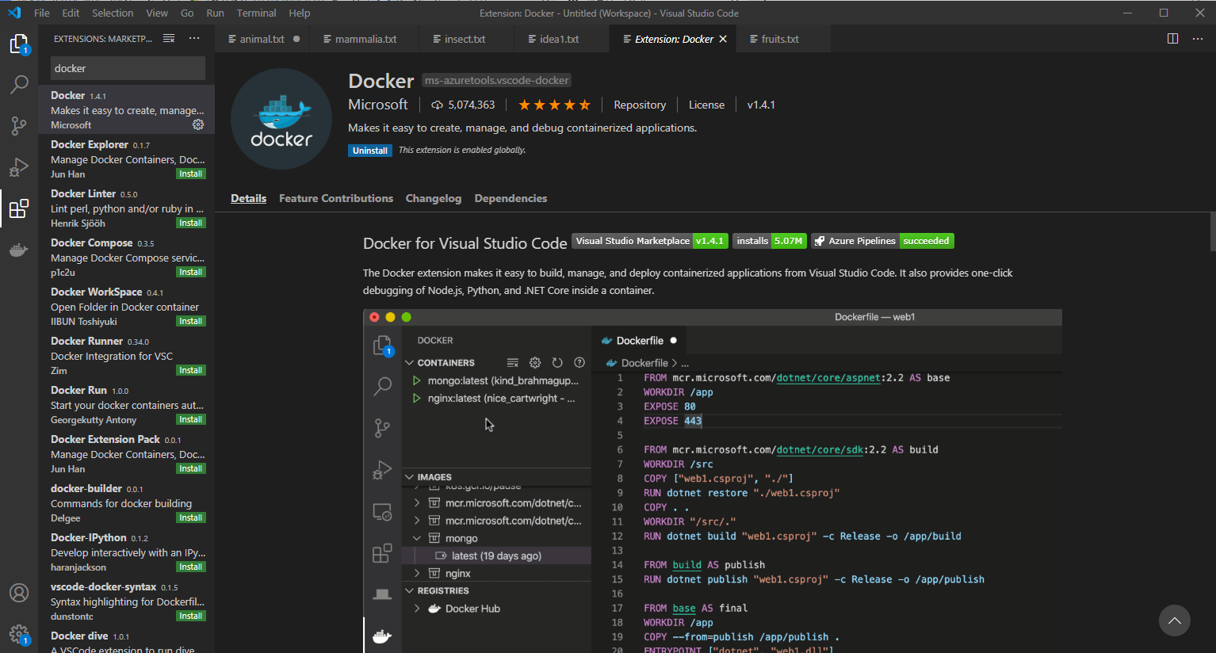Open the Run and Debug view

click(19, 167)
